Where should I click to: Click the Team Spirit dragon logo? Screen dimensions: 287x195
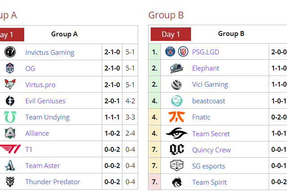177,182
